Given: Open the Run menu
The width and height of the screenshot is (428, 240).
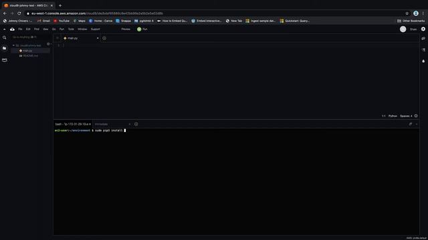Looking at the screenshot, I should pos(62,29).
